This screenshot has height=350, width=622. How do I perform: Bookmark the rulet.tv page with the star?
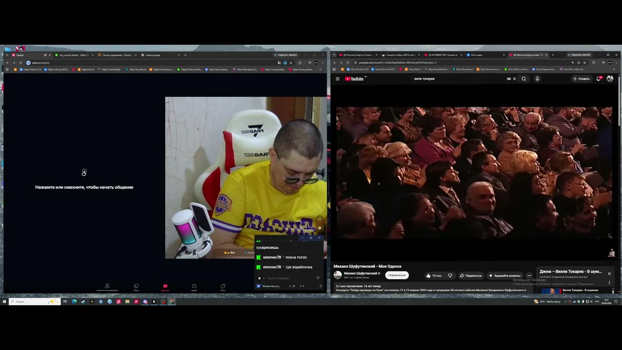(x=291, y=63)
